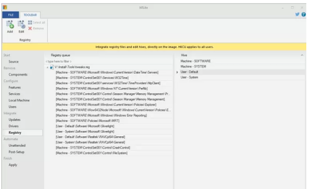Open the Users page

point(12,107)
